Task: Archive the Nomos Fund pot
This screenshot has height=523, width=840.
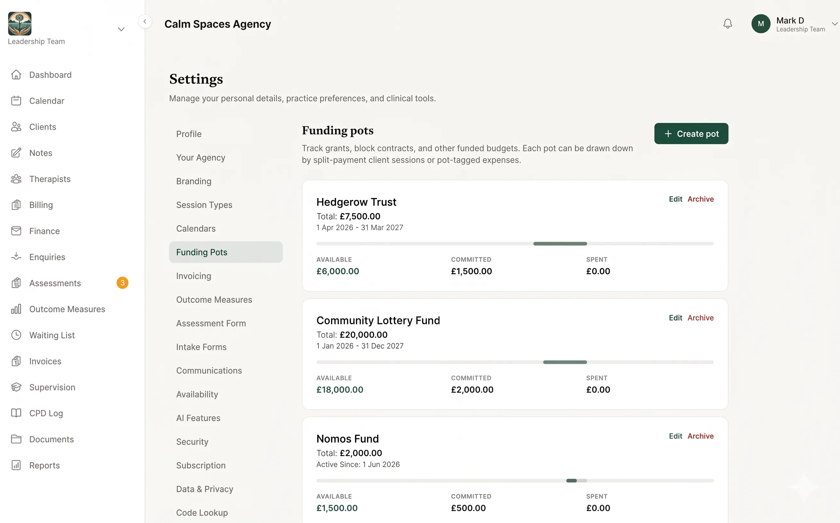Action: click(x=701, y=436)
